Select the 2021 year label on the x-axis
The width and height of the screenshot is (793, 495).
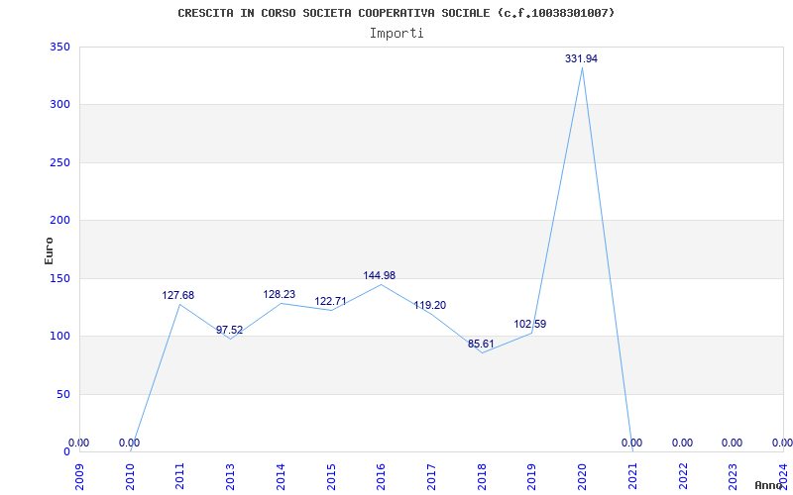click(632, 477)
